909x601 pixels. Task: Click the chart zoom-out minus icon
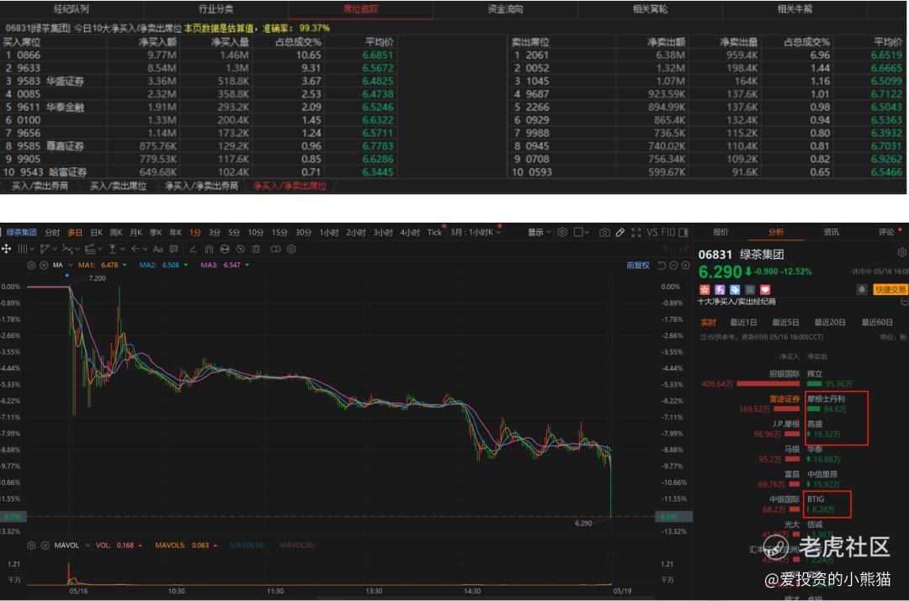click(x=673, y=265)
